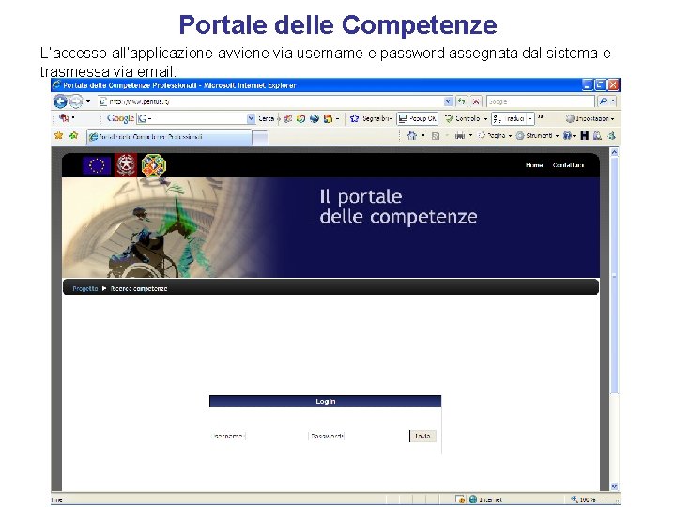
Task: Select the Portale delle Competenze Professionali tab
Action: click(169, 137)
